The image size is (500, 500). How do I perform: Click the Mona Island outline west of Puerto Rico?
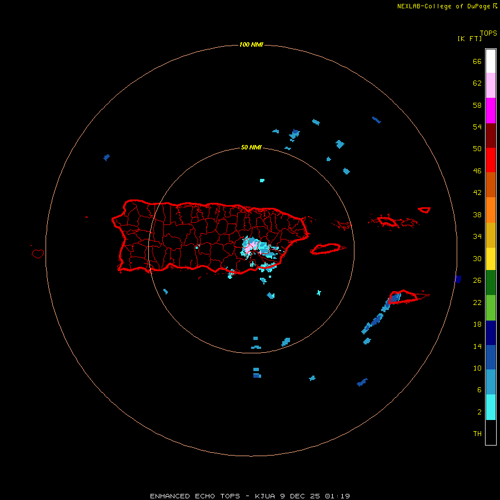click(x=38, y=253)
